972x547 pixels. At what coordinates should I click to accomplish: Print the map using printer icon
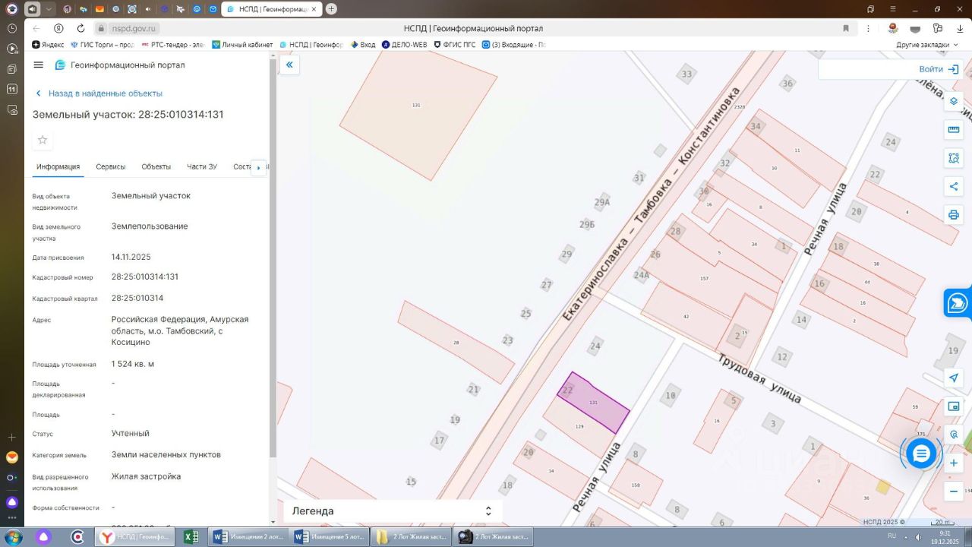click(x=954, y=215)
